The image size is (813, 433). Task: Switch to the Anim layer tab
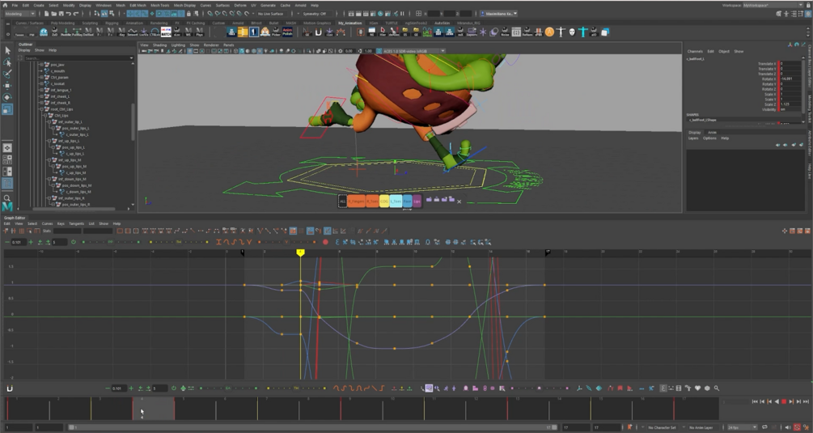click(x=712, y=132)
